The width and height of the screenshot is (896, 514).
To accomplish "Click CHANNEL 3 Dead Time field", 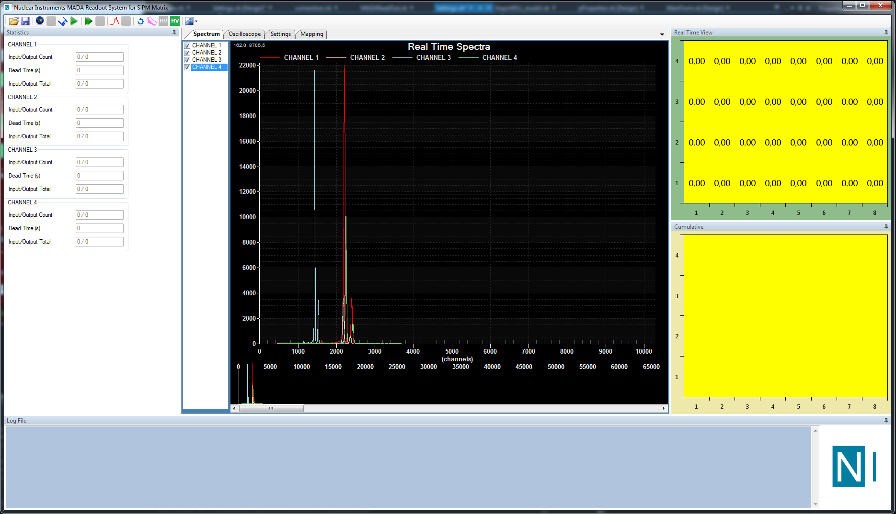I will [99, 176].
